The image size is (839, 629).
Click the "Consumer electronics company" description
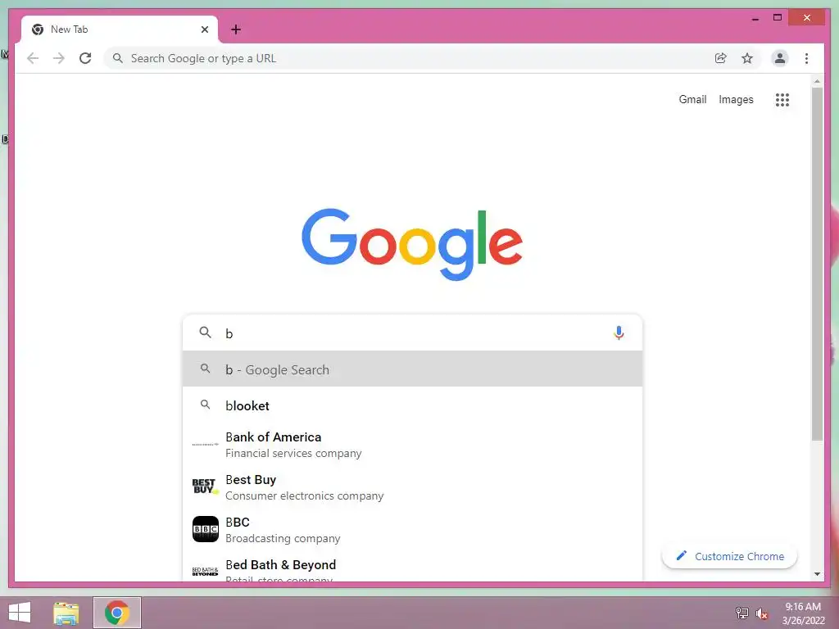click(305, 496)
